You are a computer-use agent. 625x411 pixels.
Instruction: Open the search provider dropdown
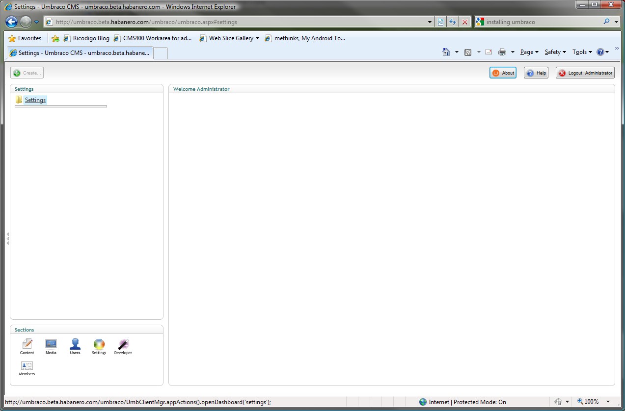click(x=616, y=22)
